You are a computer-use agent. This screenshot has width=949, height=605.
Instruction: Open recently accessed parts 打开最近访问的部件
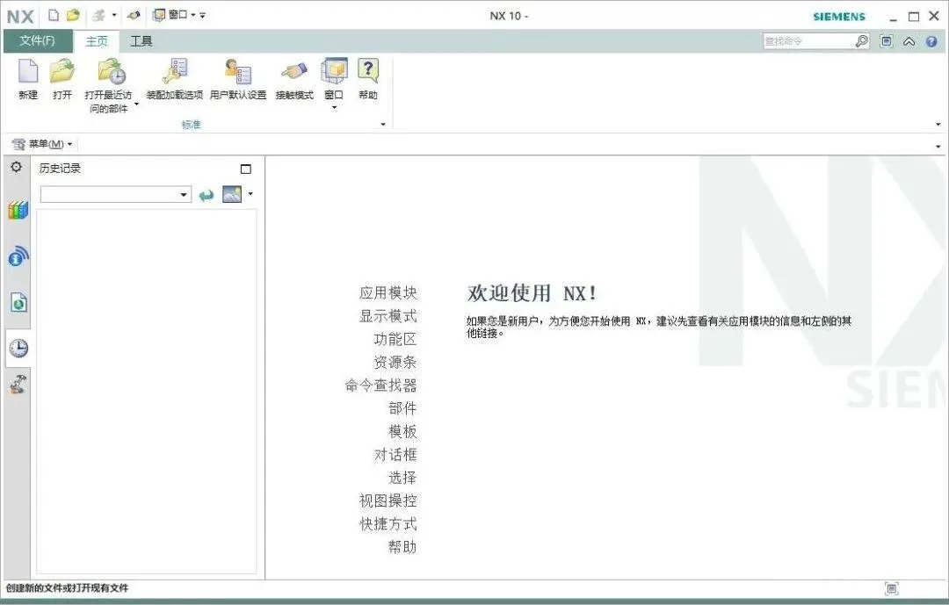[108, 85]
